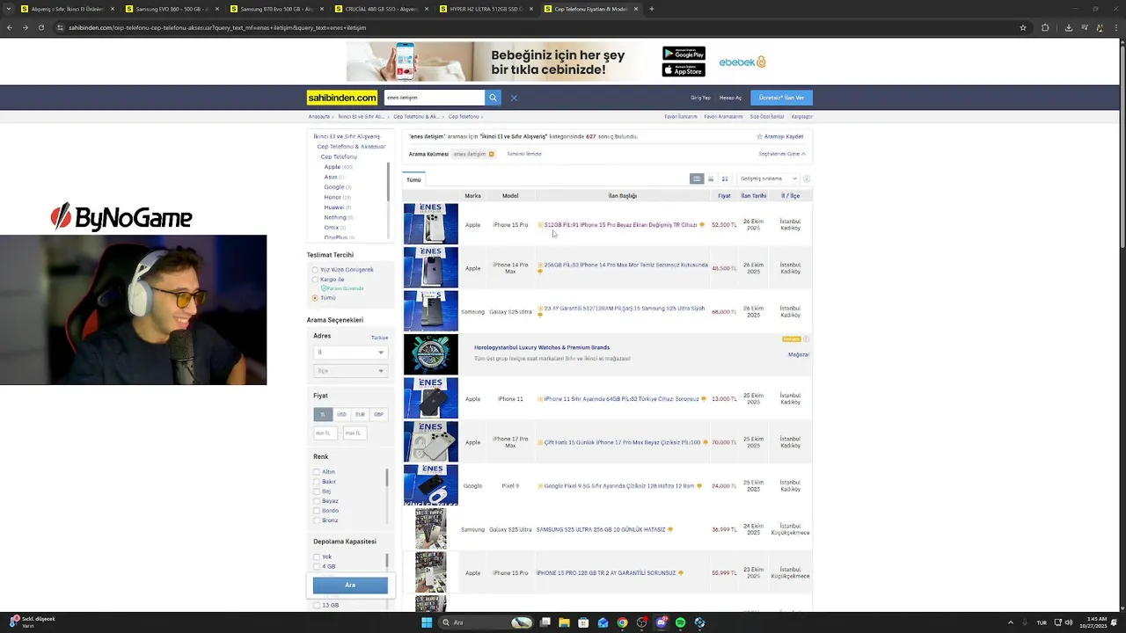Screen dimensions: 1126x633
Task: Click the max TL price field
Action: point(354,433)
